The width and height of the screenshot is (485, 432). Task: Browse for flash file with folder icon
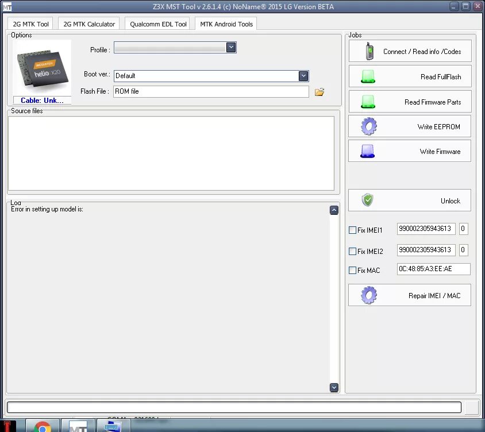point(320,92)
